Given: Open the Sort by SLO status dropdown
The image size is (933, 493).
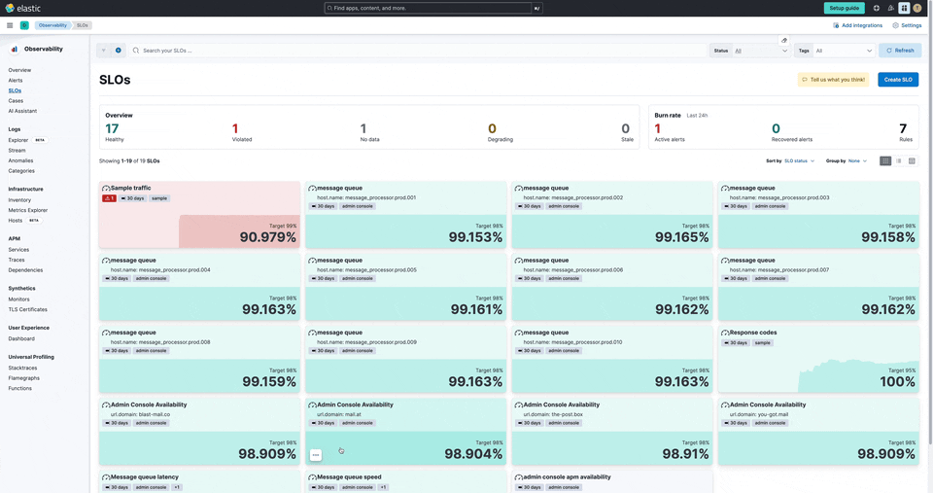Looking at the screenshot, I should 799,160.
